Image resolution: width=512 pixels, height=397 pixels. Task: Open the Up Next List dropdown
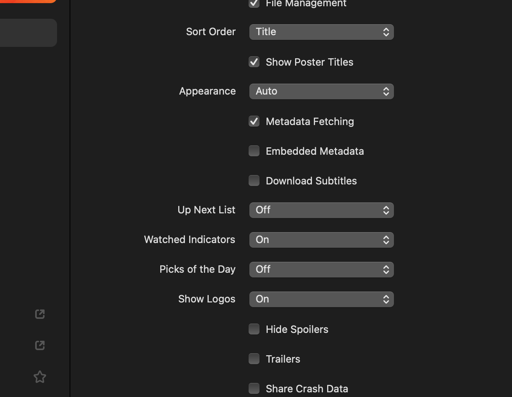(321, 210)
